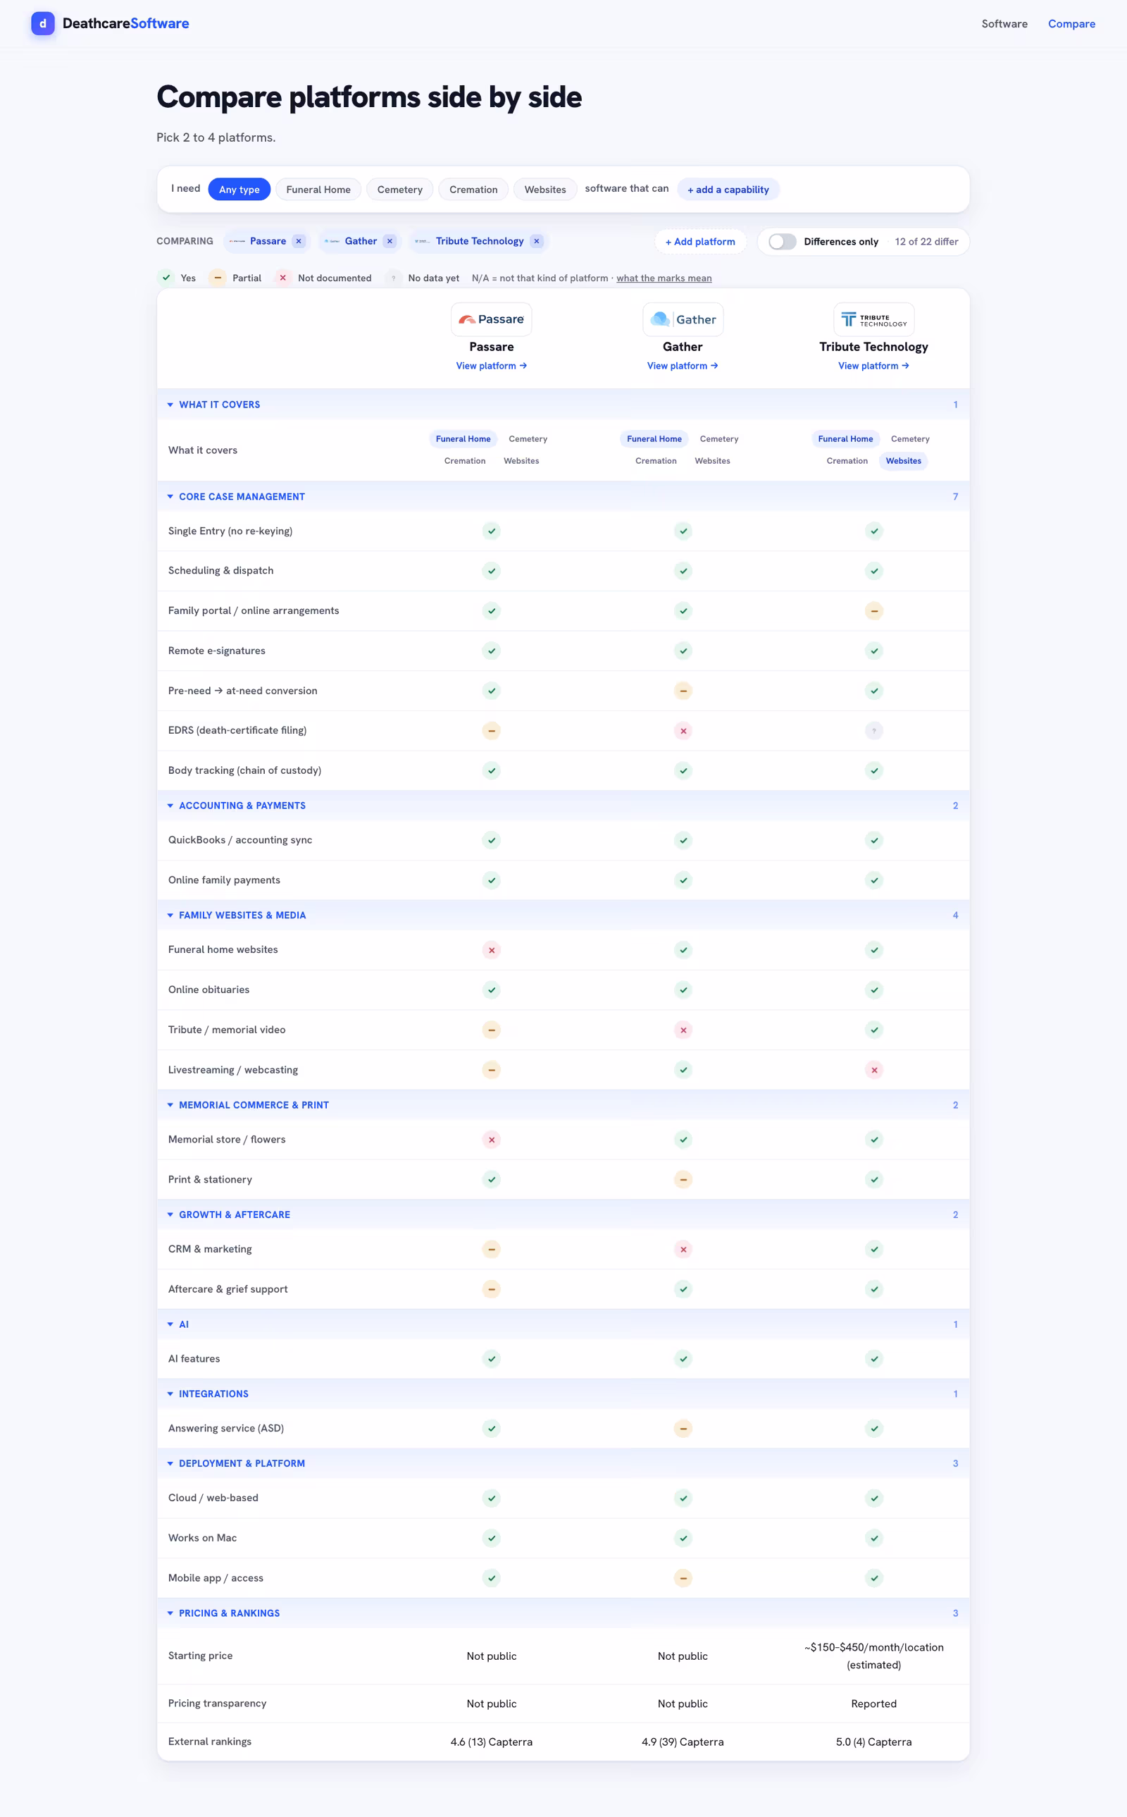Click Funeral Home tag under Passare coverage
The width and height of the screenshot is (1127, 1817).
(463, 439)
